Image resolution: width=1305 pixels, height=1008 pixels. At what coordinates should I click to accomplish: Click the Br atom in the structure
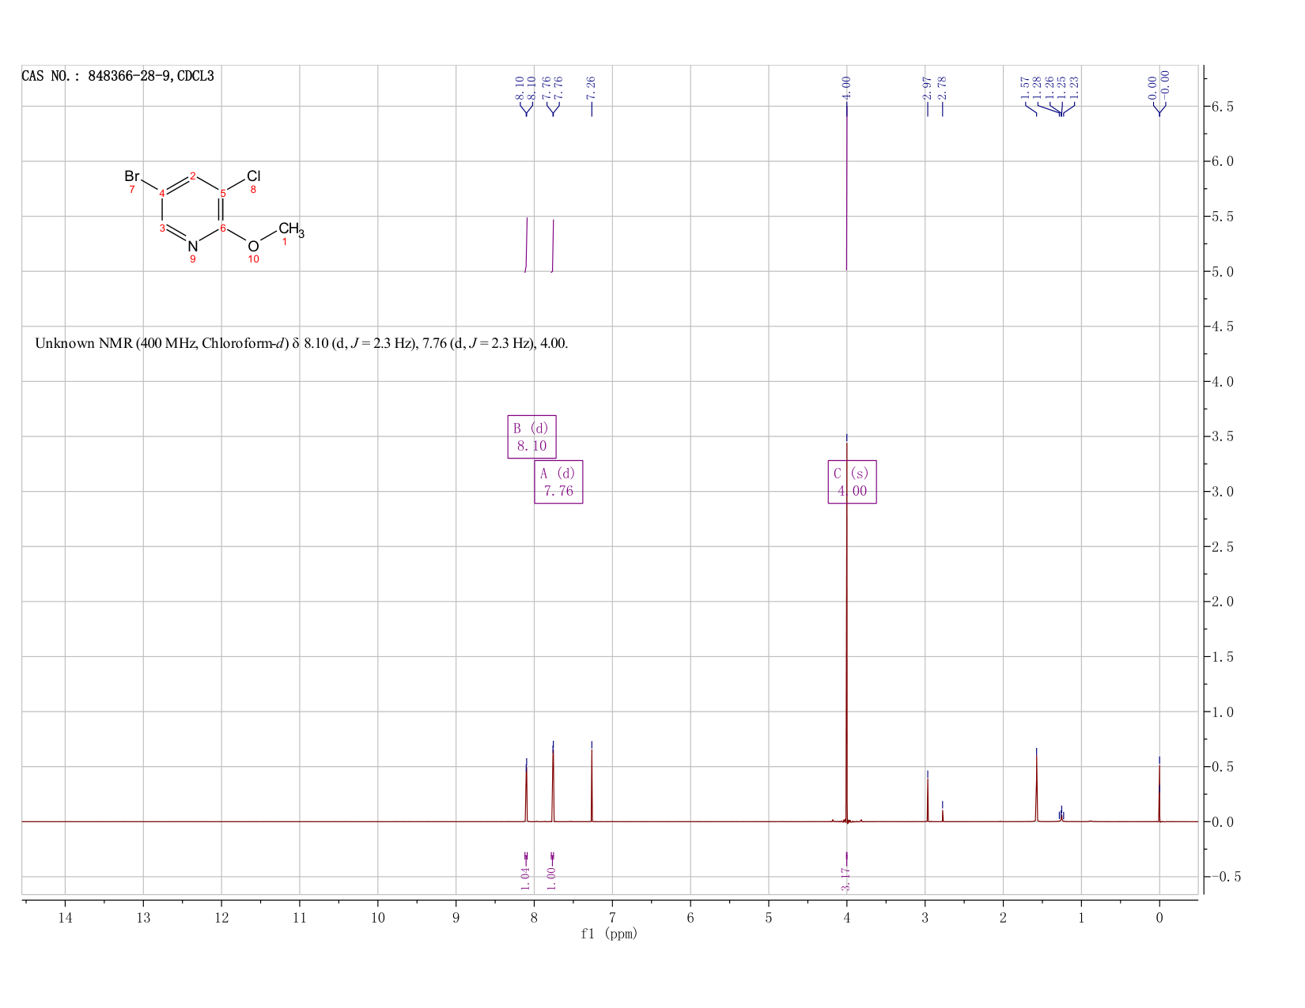(x=132, y=176)
